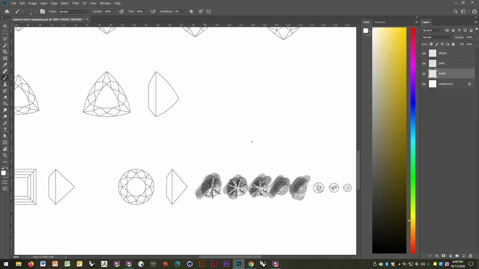This screenshot has width=479, height=269.
Task: Create a new layer button
Action: coord(464,256)
